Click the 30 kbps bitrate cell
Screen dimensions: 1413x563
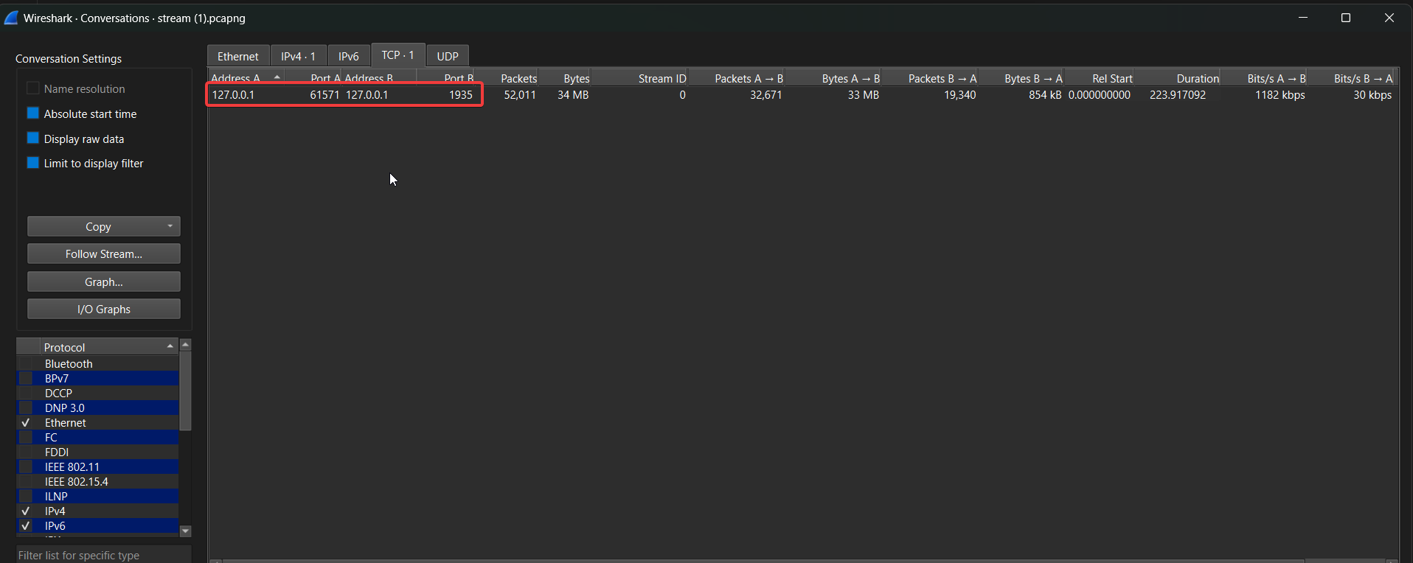coord(1372,94)
